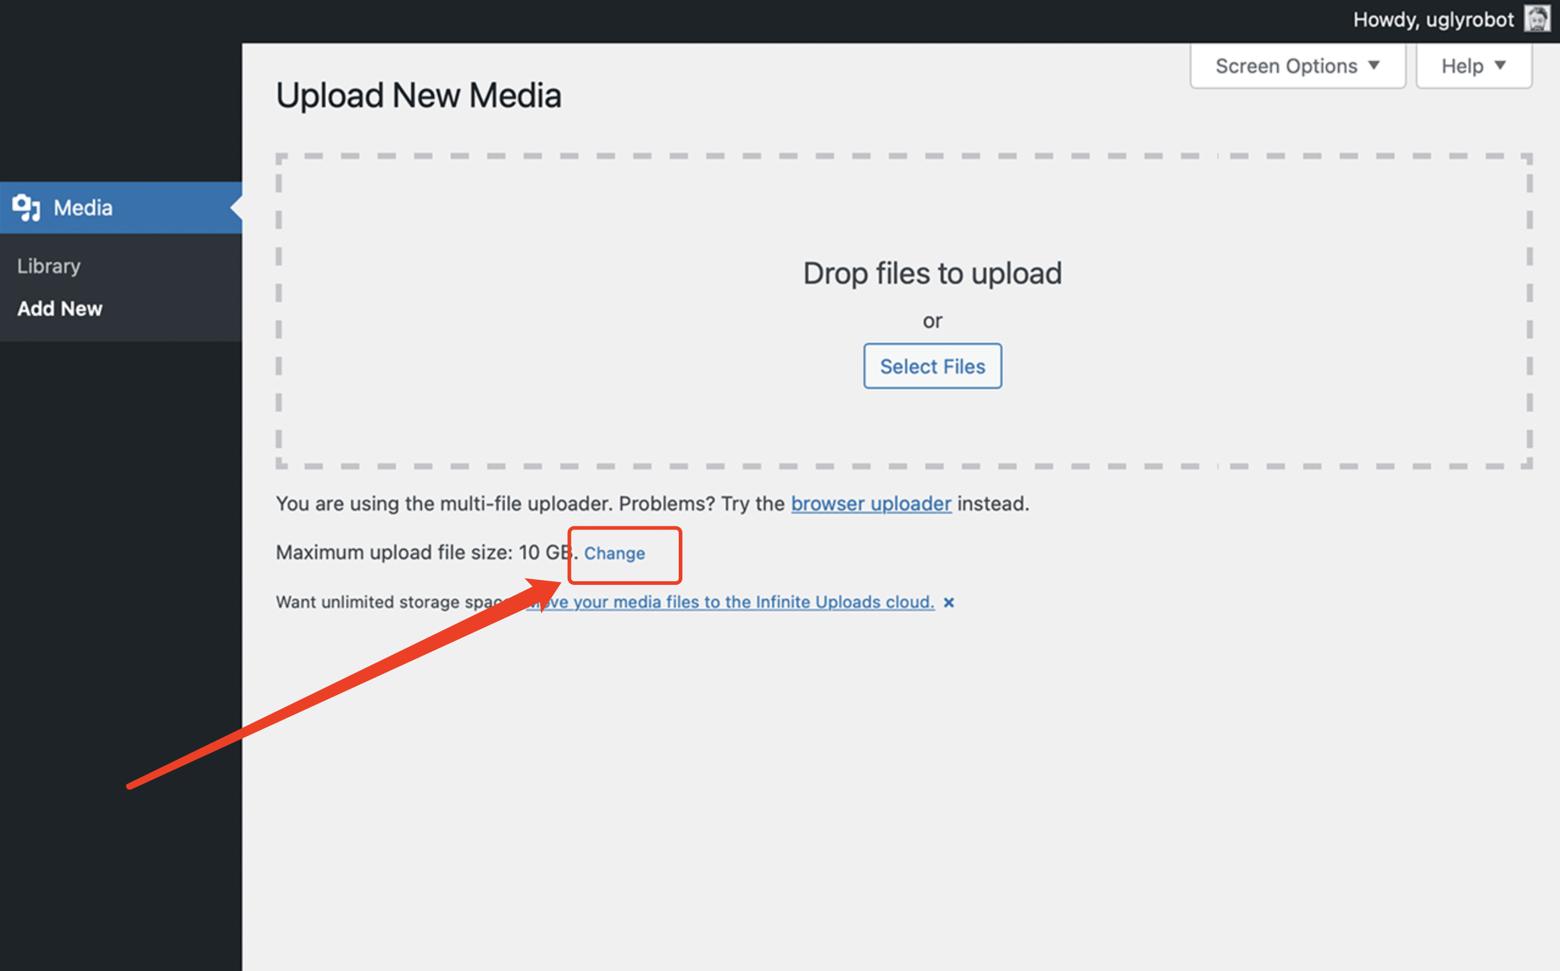Click the triangle arrow beside Help

(1500, 65)
